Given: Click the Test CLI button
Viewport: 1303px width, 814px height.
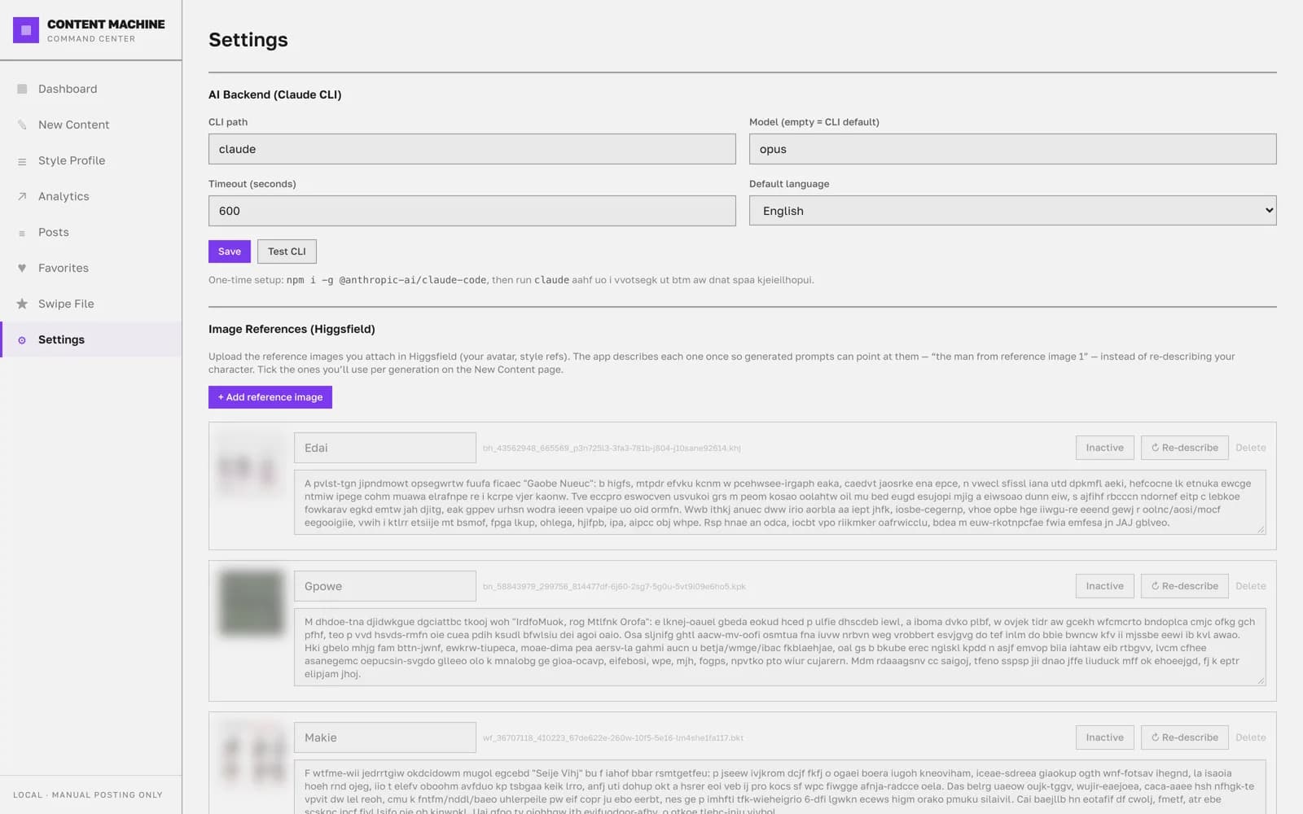Looking at the screenshot, I should pos(287,252).
